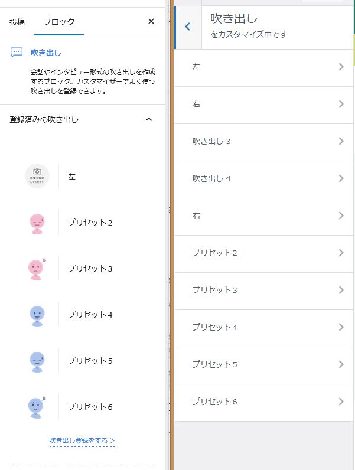This screenshot has height=470, width=355.
Task: Select the プリセット5 label in registered balloons
Action: 90,361
